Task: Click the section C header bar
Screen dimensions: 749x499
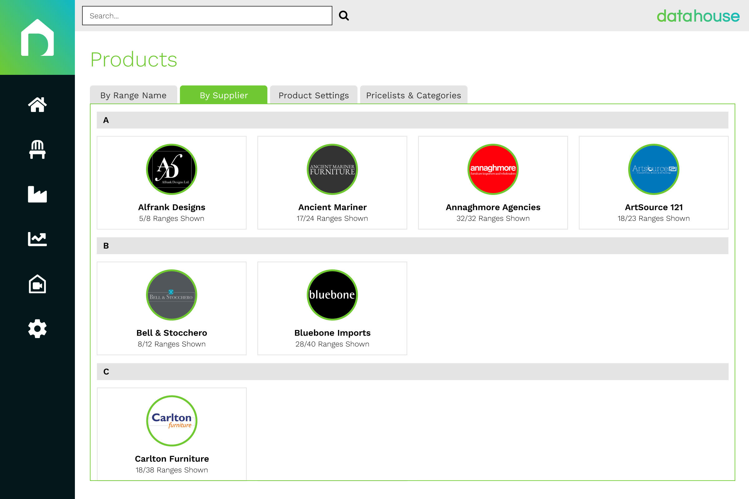Action: [x=412, y=371]
